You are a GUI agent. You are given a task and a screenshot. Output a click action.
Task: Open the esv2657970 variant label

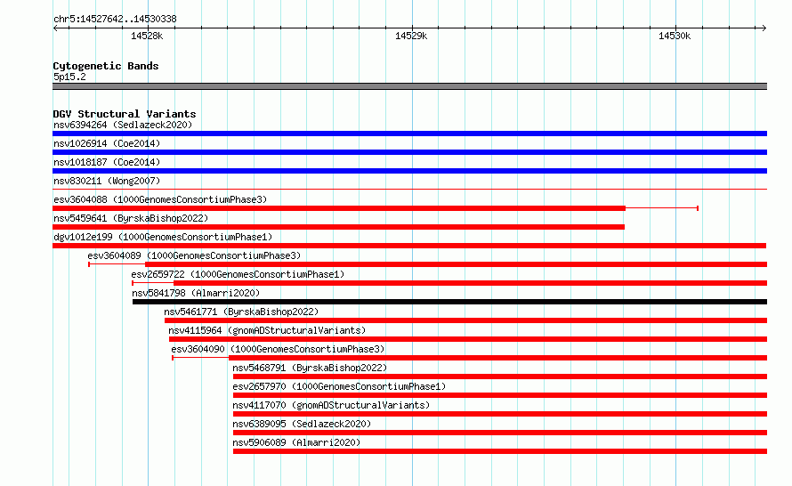click(x=339, y=386)
